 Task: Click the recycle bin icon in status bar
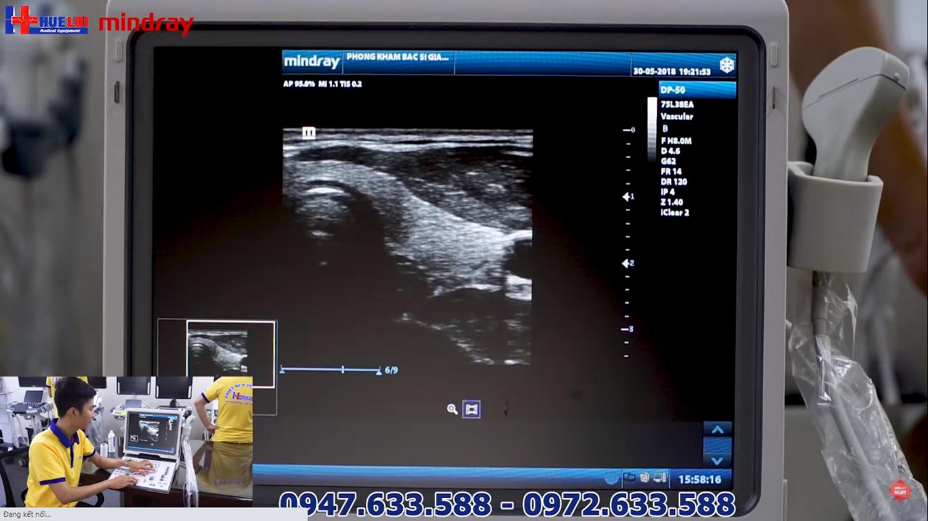[x=644, y=478]
